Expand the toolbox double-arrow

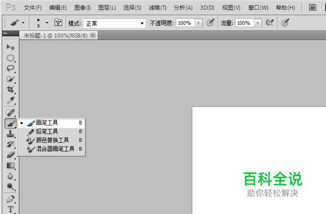(5, 33)
